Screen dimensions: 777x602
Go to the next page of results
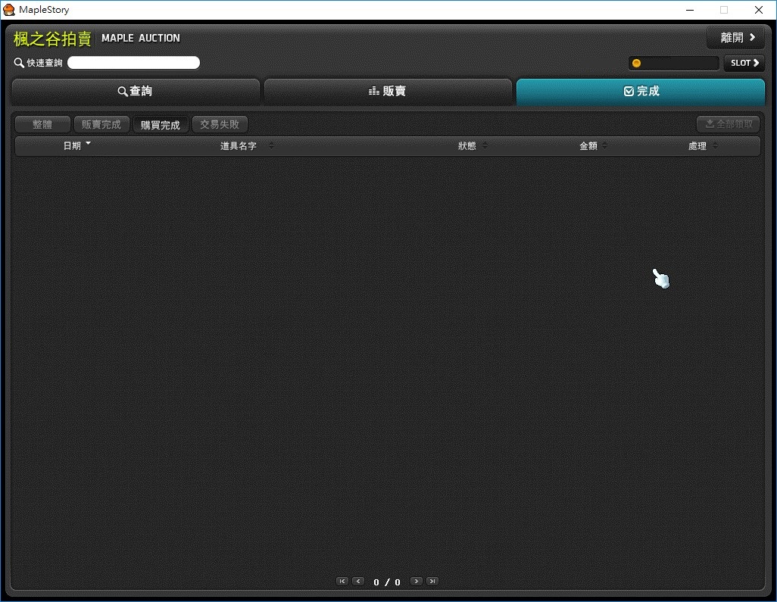pyautogui.click(x=416, y=582)
